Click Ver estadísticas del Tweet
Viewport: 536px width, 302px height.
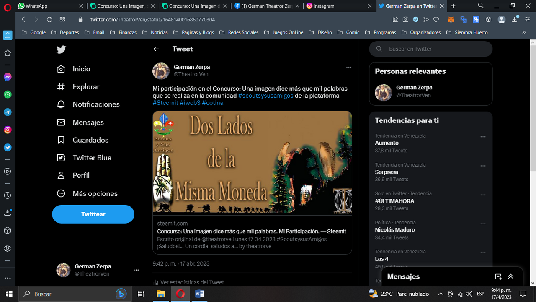click(188, 282)
